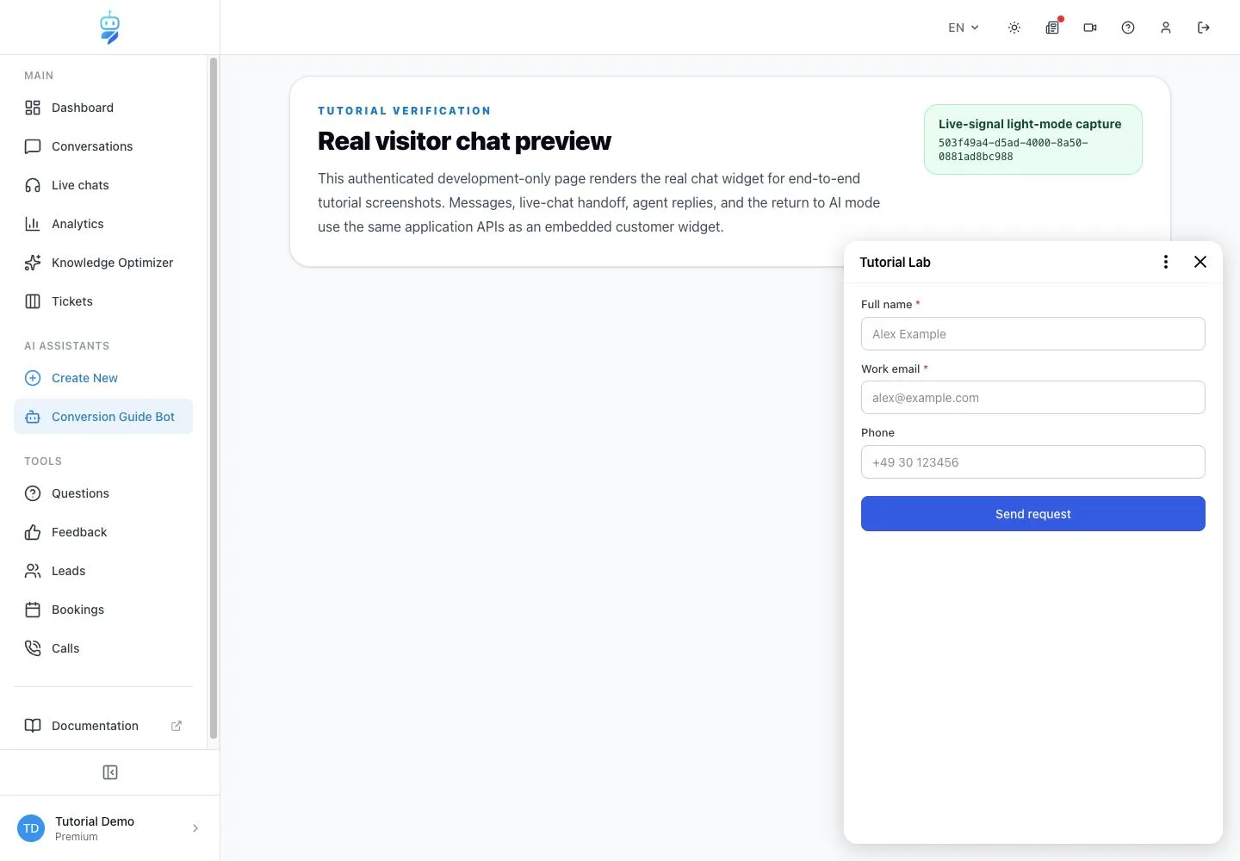1240x861 pixels.
Task: Click the TUTORIAL VERIFICATION label
Action: coord(405,111)
